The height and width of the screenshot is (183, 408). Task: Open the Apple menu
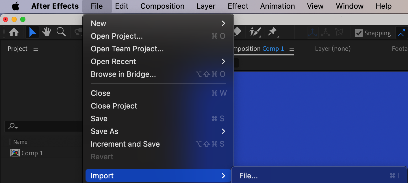[x=16, y=6]
